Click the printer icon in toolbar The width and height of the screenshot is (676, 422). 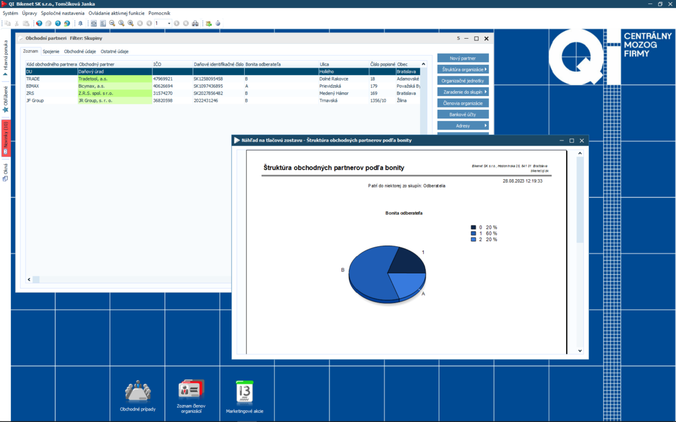195,24
